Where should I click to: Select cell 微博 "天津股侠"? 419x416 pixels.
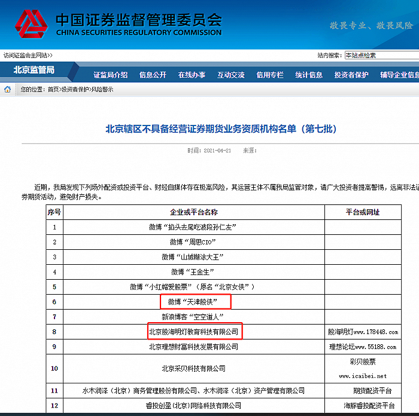pos(194,302)
